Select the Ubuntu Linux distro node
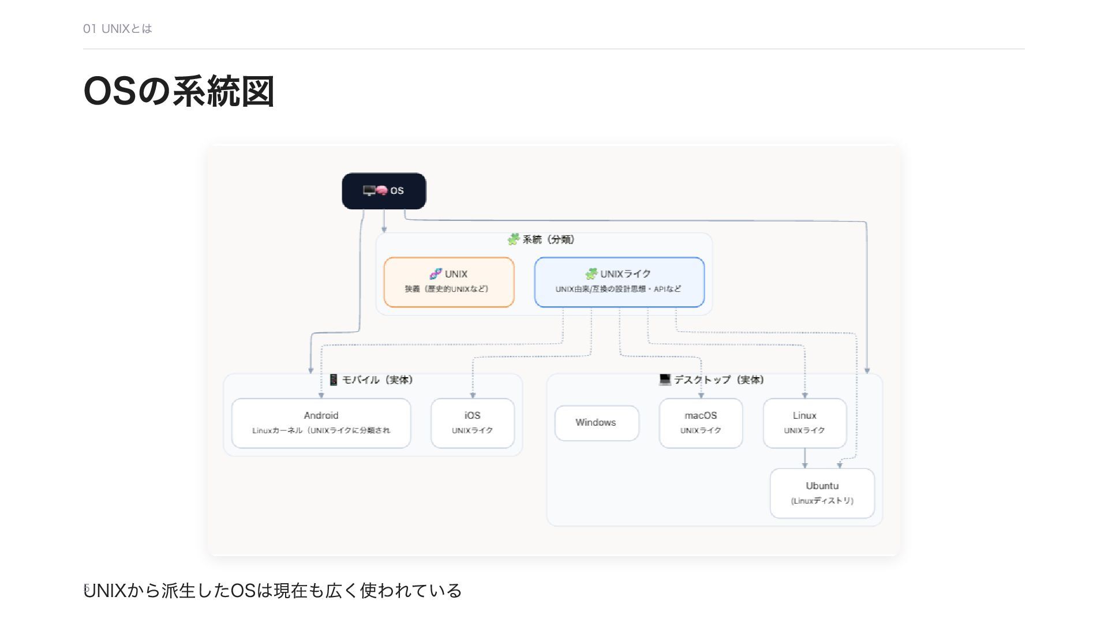Viewport: 1108px width, 623px height. tap(822, 493)
